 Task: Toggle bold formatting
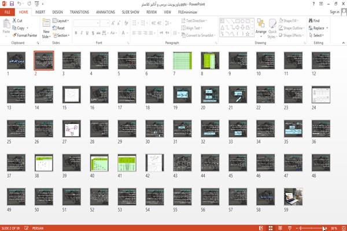click(x=76, y=33)
